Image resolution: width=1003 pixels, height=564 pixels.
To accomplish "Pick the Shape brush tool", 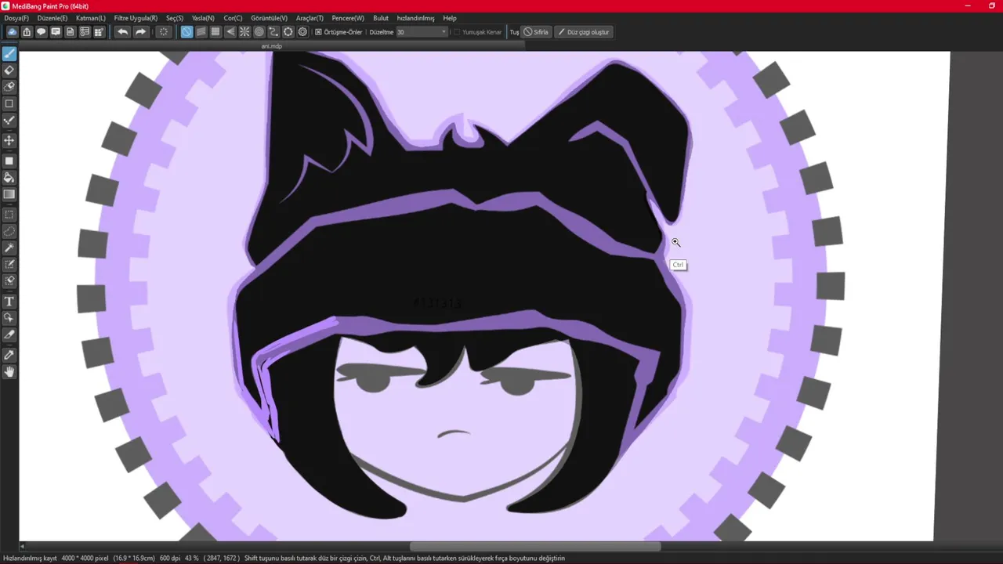I will click(x=9, y=103).
